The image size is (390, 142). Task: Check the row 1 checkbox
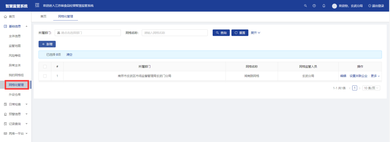click(x=45, y=76)
